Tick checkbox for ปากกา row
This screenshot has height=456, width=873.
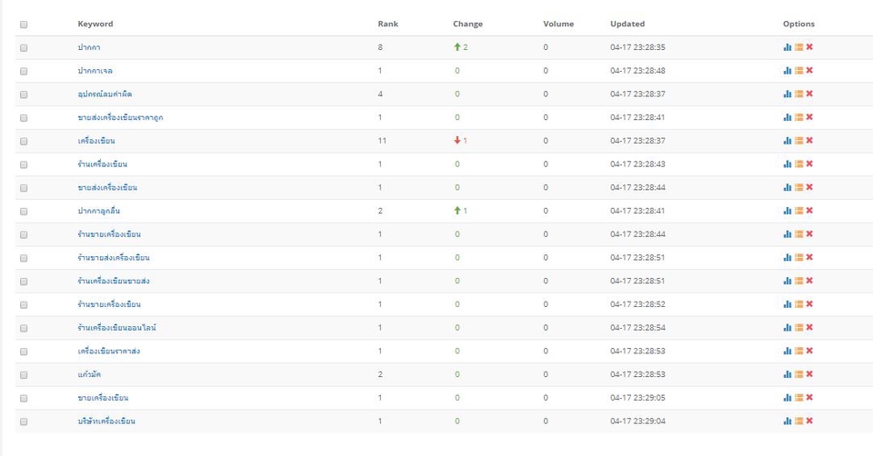tap(24, 48)
